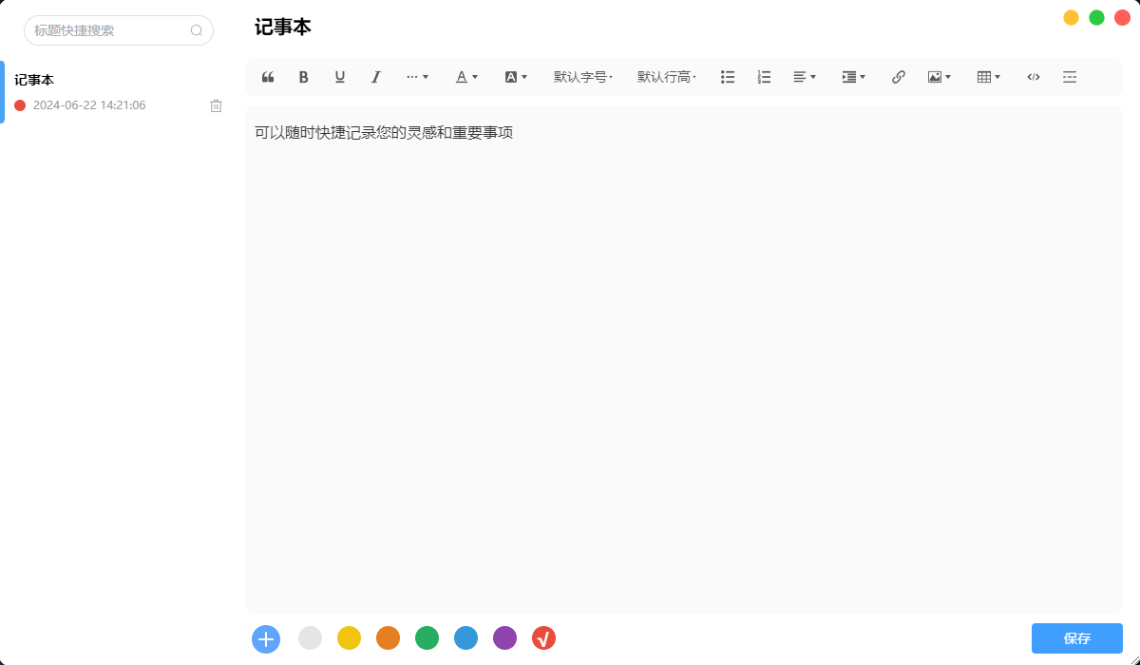Create a new note with plus button
Viewport: 1140px width, 665px height.
[266, 638]
